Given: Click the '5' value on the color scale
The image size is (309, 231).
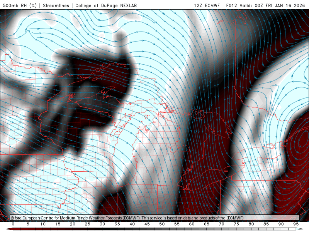Looking at the screenshot, I should click(28, 224).
